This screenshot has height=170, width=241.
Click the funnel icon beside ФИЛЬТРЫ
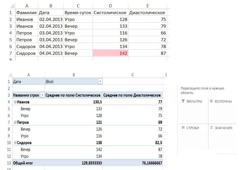tap(183, 101)
